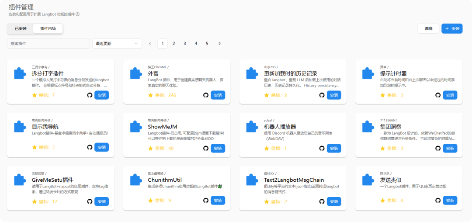
Task: Install the ChunithmUtil plugin
Action: (218, 200)
